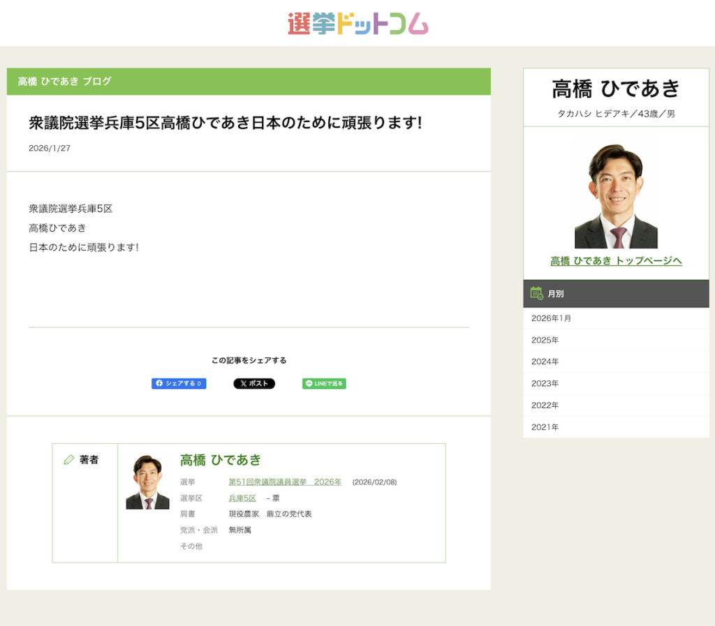Expand the 2025年 archive

[545, 340]
